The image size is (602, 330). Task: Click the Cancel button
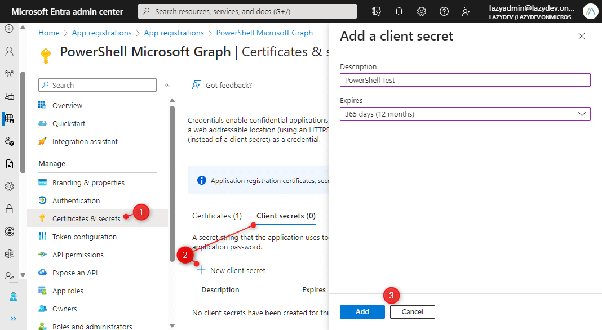[413, 312]
